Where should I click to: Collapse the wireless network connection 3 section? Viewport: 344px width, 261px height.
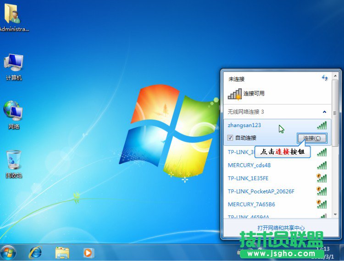click(x=325, y=112)
